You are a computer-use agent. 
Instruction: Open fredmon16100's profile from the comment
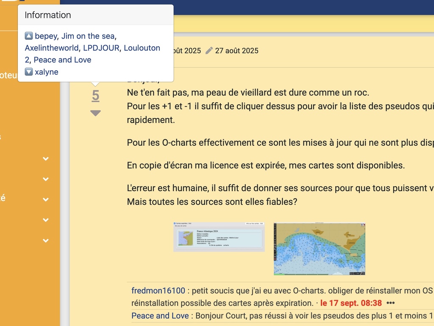coord(158,291)
